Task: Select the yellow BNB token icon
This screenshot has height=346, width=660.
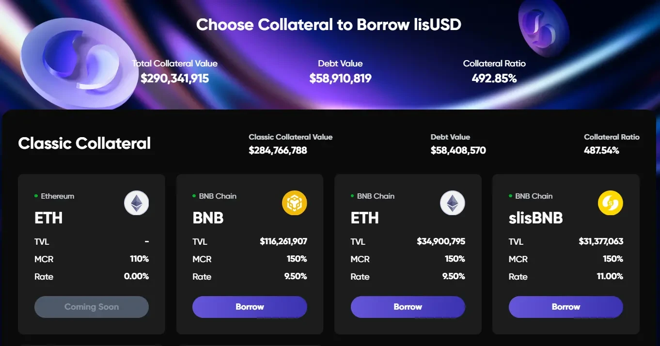Action: (294, 203)
